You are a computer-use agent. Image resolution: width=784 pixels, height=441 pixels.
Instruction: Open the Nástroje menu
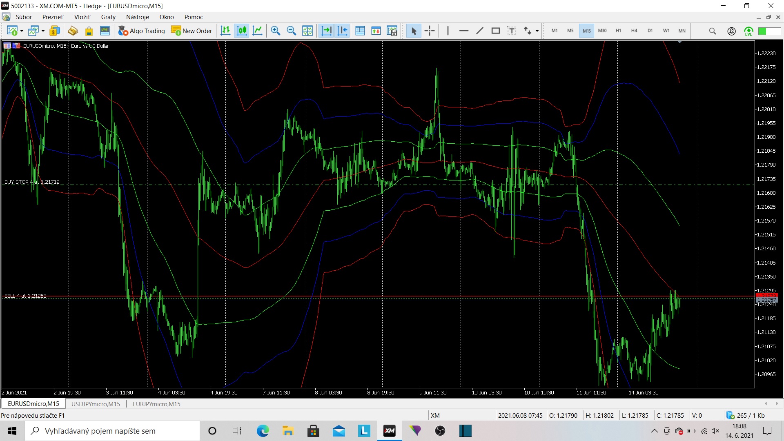click(x=137, y=17)
